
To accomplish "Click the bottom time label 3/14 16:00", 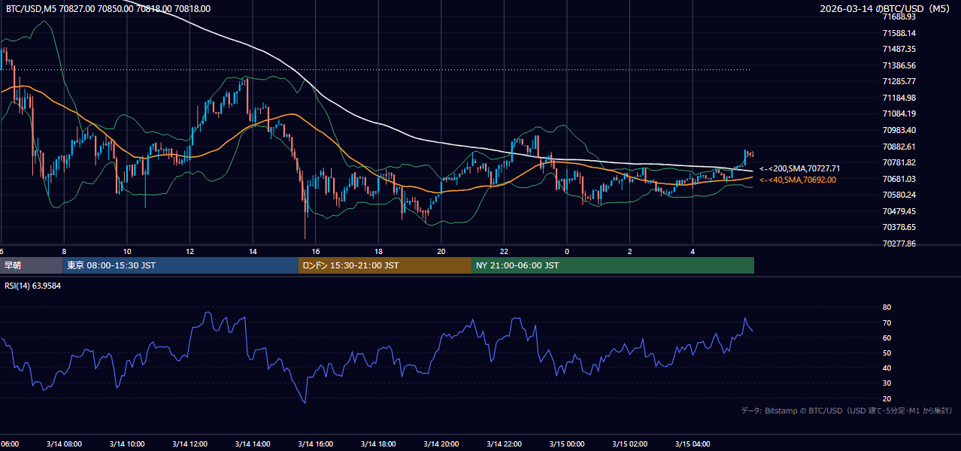I will (x=316, y=444).
